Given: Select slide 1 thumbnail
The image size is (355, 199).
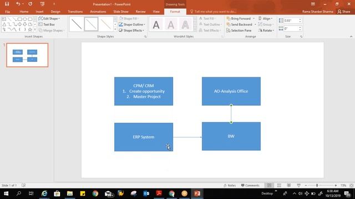Looking at the screenshot, I should (27, 55).
